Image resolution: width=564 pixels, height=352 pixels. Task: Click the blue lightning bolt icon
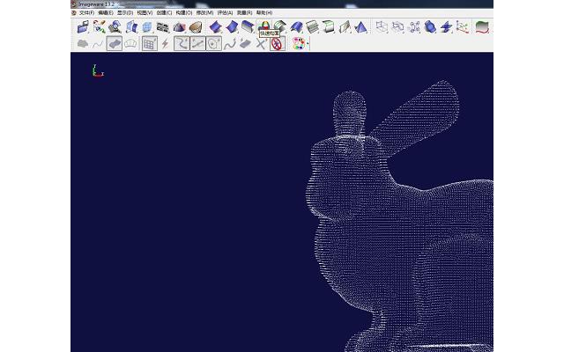[446, 27]
